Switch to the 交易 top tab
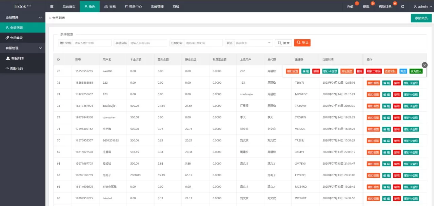434x206 pixels. pyautogui.click(x=110, y=6)
